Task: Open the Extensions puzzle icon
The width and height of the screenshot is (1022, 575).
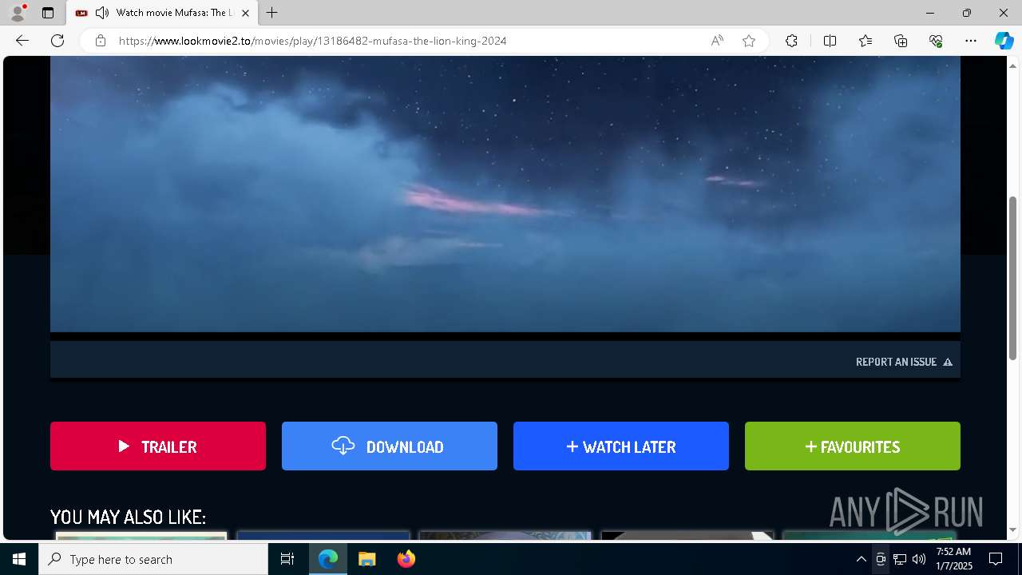Action: coord(791,41)
